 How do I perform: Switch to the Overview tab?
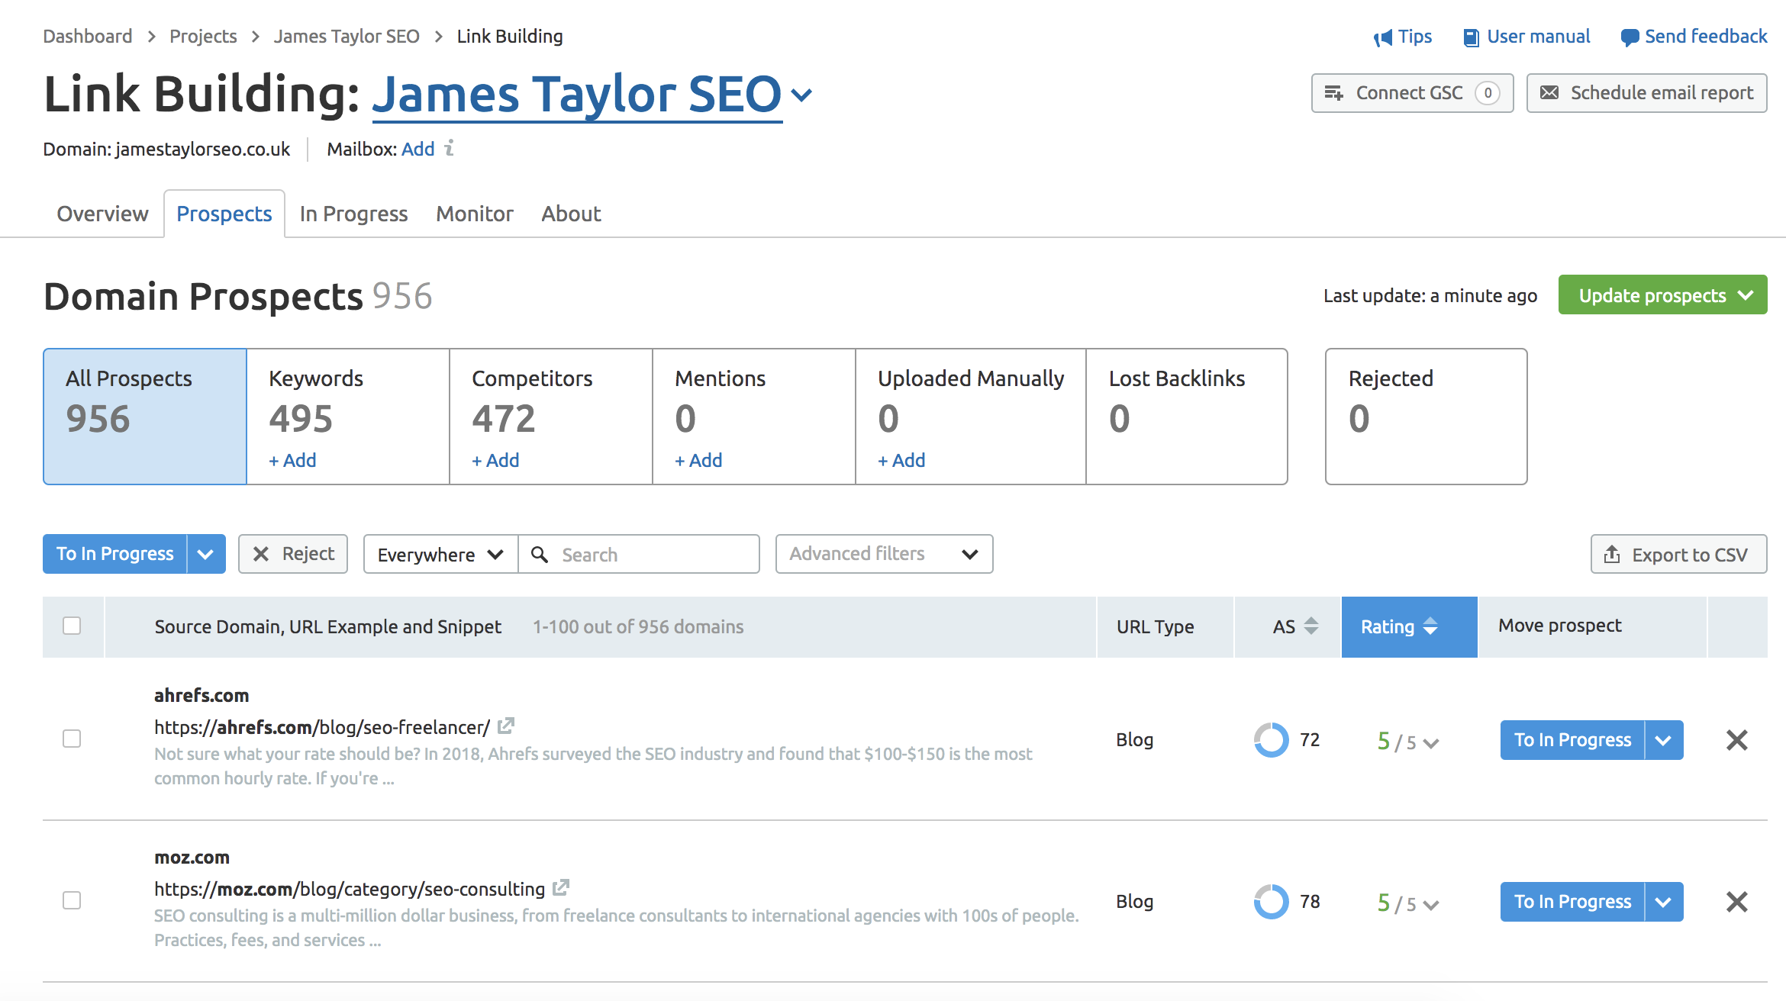point(103,214)
